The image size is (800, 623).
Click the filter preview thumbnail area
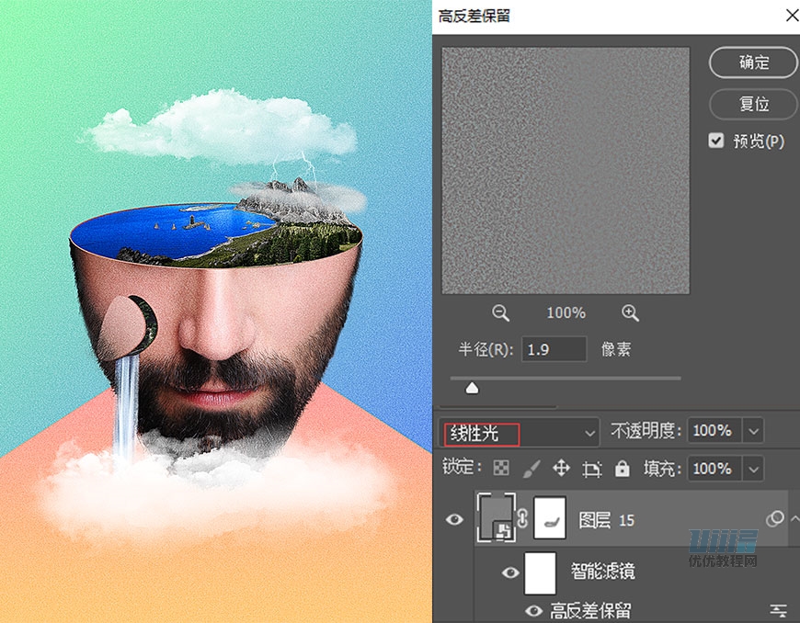coord(566,171)
